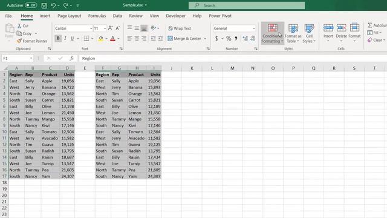Open Cell Styles gallery
This screenshot has width=387, height=218.
tap(309, 33)
